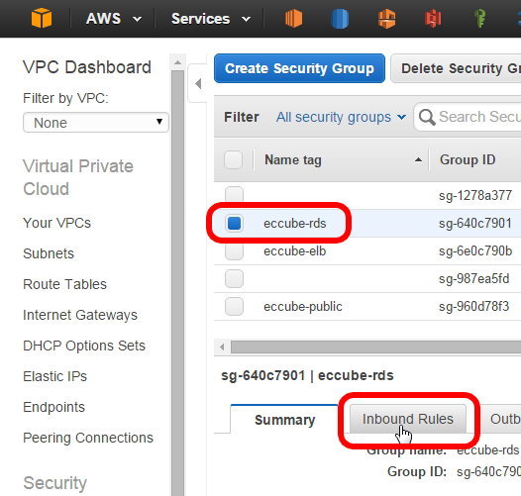The width and height of the screenshot is (521, 496).
Task: Sort by Name tag using the sort arrow
Action: 418,159
